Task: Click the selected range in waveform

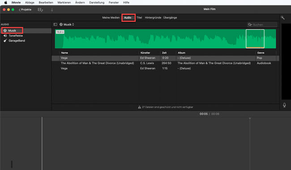Action: pyautogui.click(x=255, y=39)
